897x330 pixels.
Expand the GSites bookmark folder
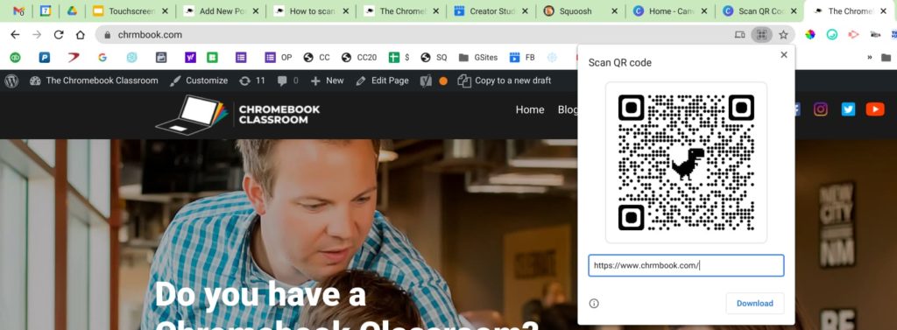tap(478, 57)
